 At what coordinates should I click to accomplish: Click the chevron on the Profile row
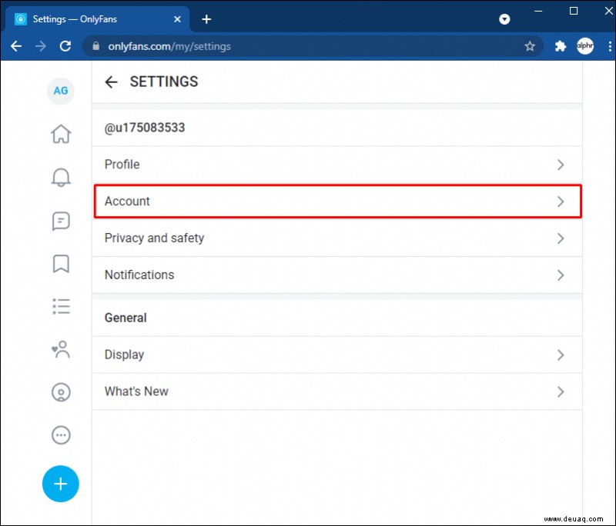[561, 165]
